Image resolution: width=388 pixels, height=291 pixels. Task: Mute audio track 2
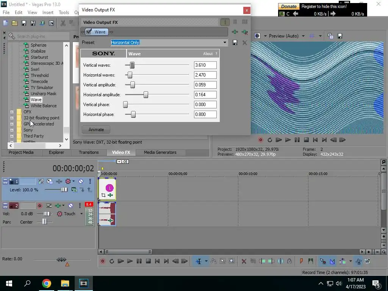point(70,206)
